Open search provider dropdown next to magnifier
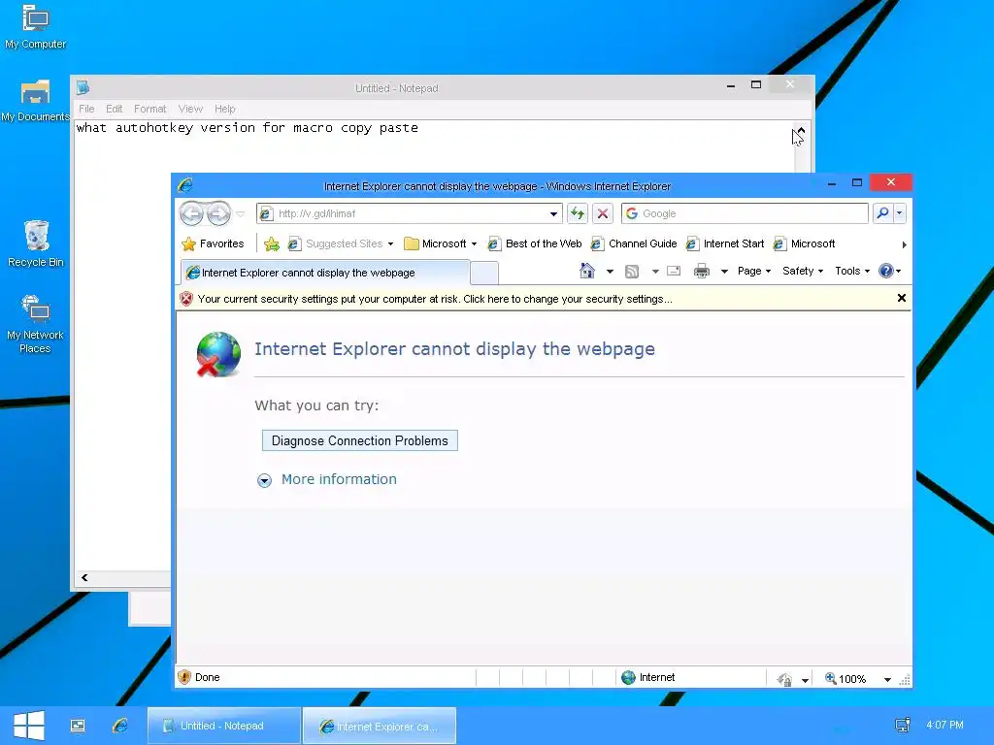Screen dimensions: 994x745 [x=900, y=213]
